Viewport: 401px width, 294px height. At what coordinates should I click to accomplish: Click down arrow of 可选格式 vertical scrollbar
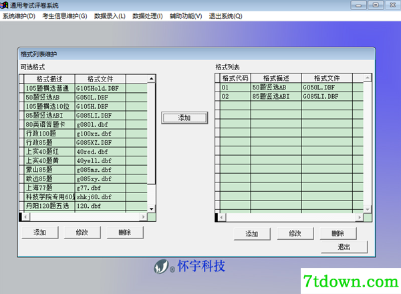pyautogui.click(x=152, y=209)
